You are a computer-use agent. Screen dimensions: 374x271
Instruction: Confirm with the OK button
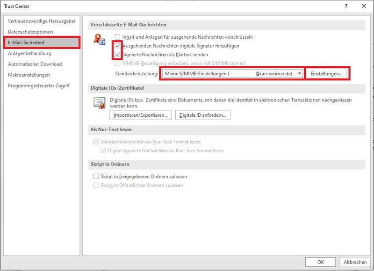[320, 262]
